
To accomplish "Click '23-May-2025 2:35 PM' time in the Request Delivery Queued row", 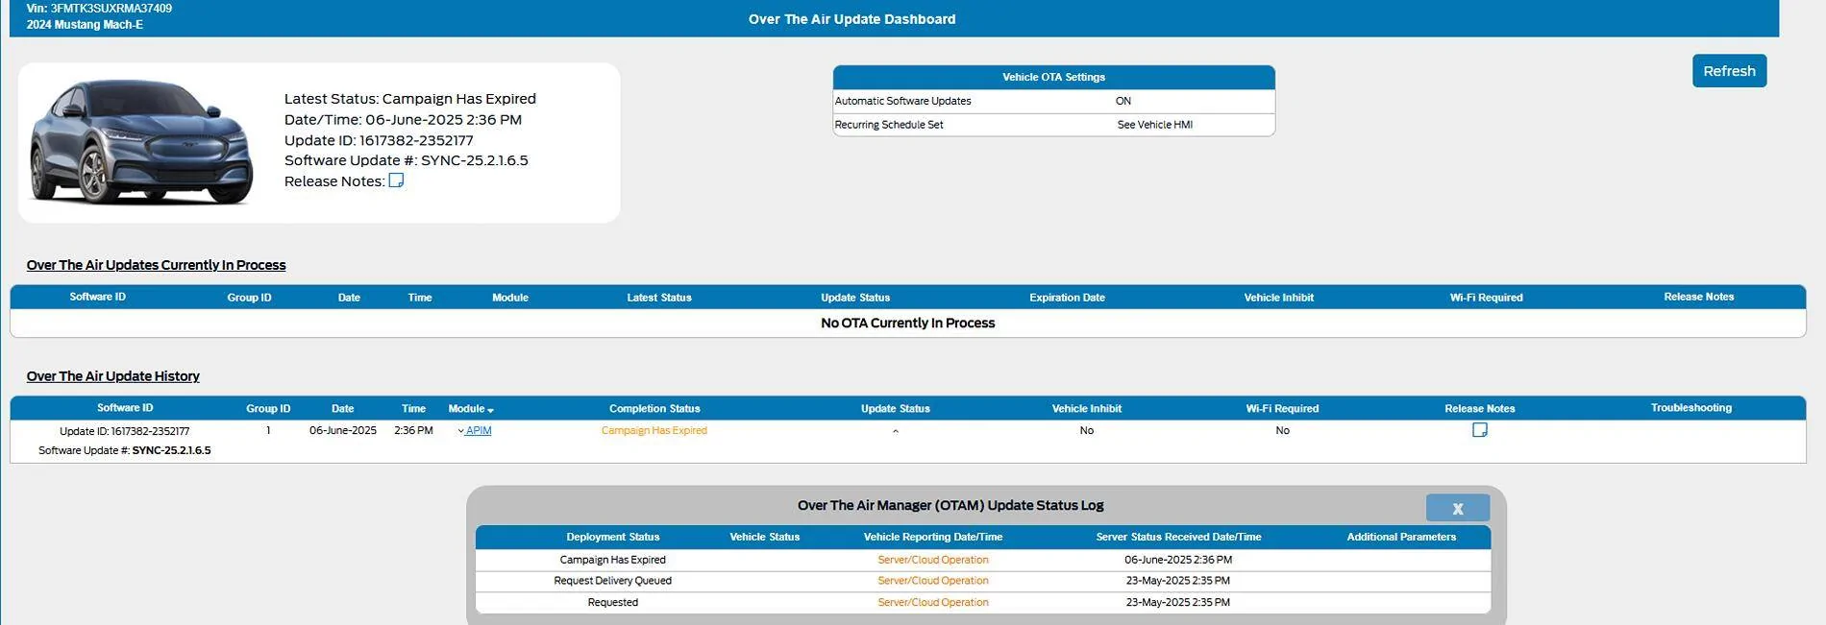I will (1177, 581).
